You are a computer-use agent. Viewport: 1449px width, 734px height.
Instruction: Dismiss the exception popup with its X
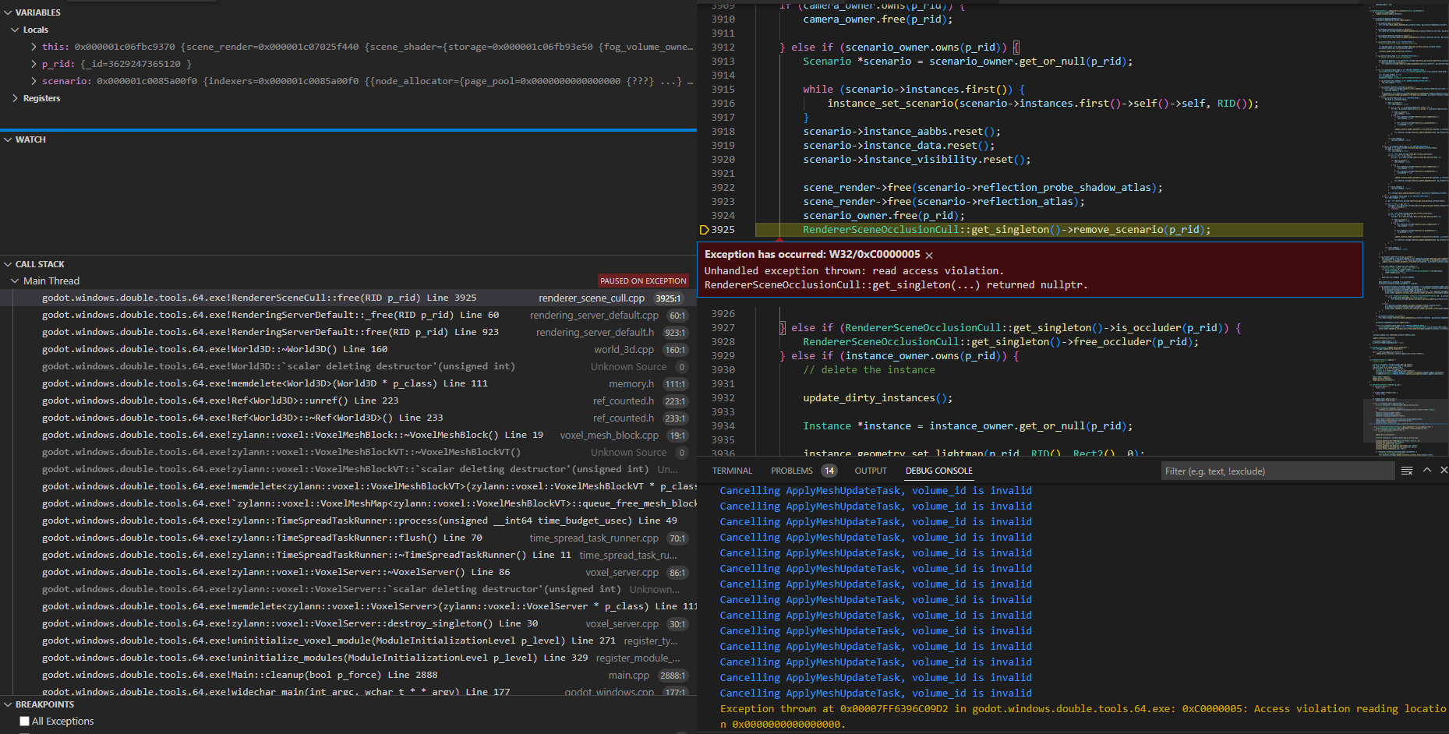click(928, 255)
